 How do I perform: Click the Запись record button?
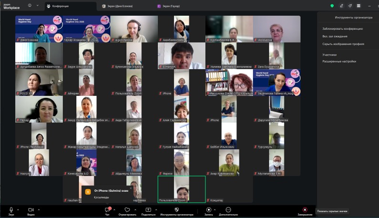point(209,210)
